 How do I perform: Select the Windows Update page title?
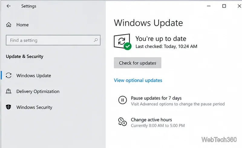pyautogui.click(x=148, y=23)
